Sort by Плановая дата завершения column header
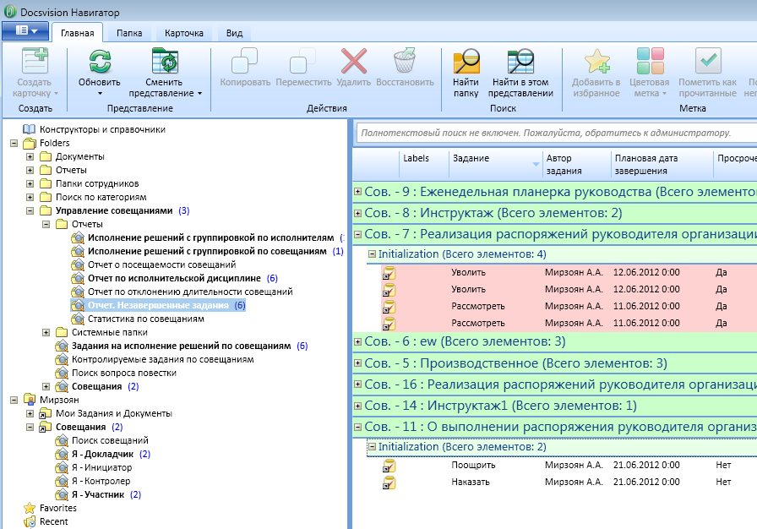 point(662,164)
